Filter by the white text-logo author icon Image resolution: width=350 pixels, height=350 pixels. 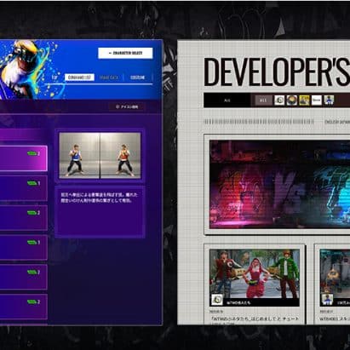tap(316, 100)
